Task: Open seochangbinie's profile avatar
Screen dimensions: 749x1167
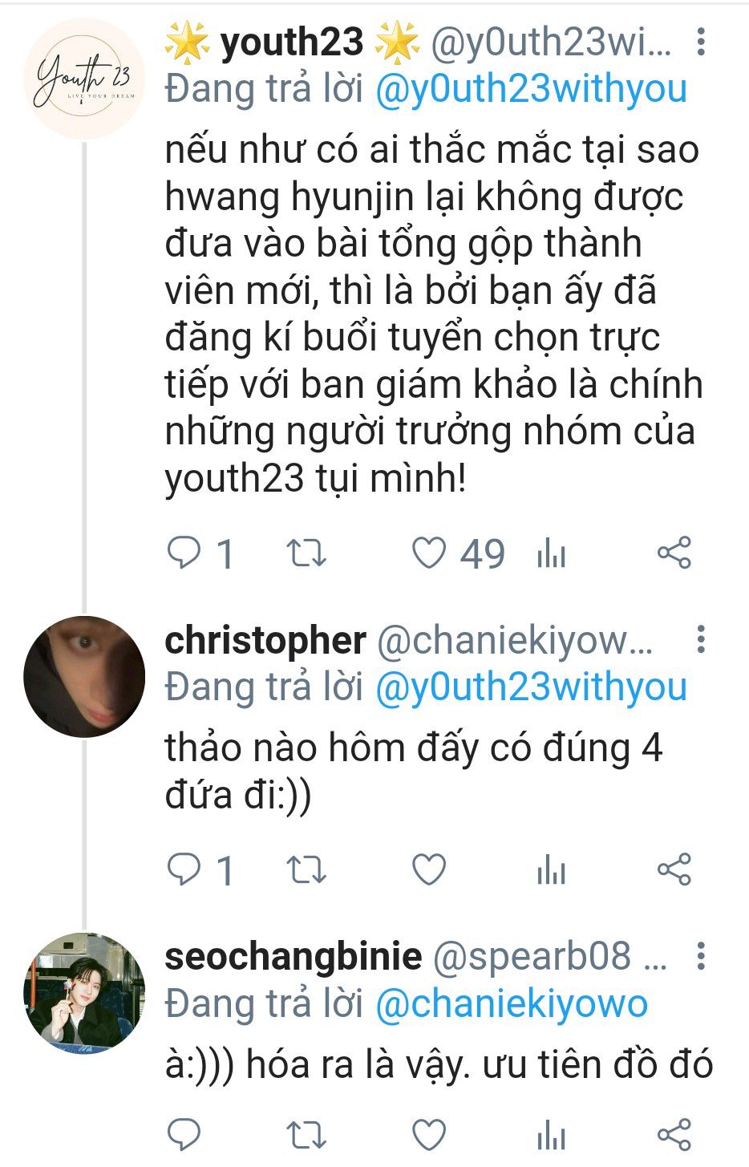Action: 84,992
